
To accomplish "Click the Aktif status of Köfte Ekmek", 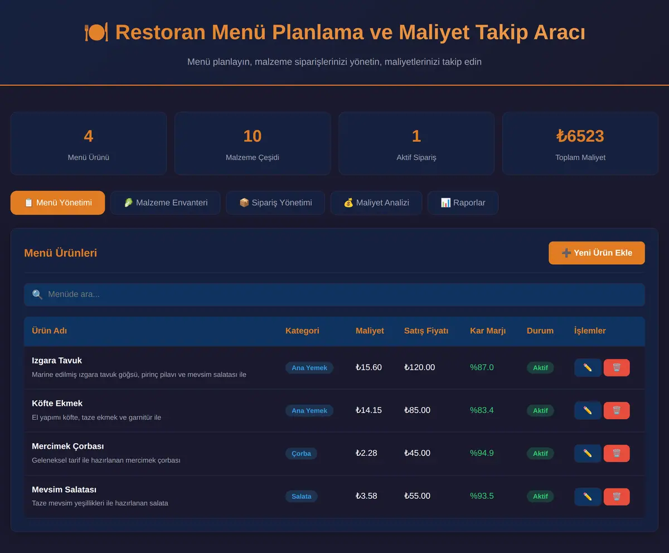I will coord(540,410).
